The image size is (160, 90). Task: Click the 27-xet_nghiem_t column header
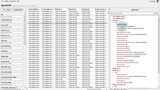pos(47,9)
